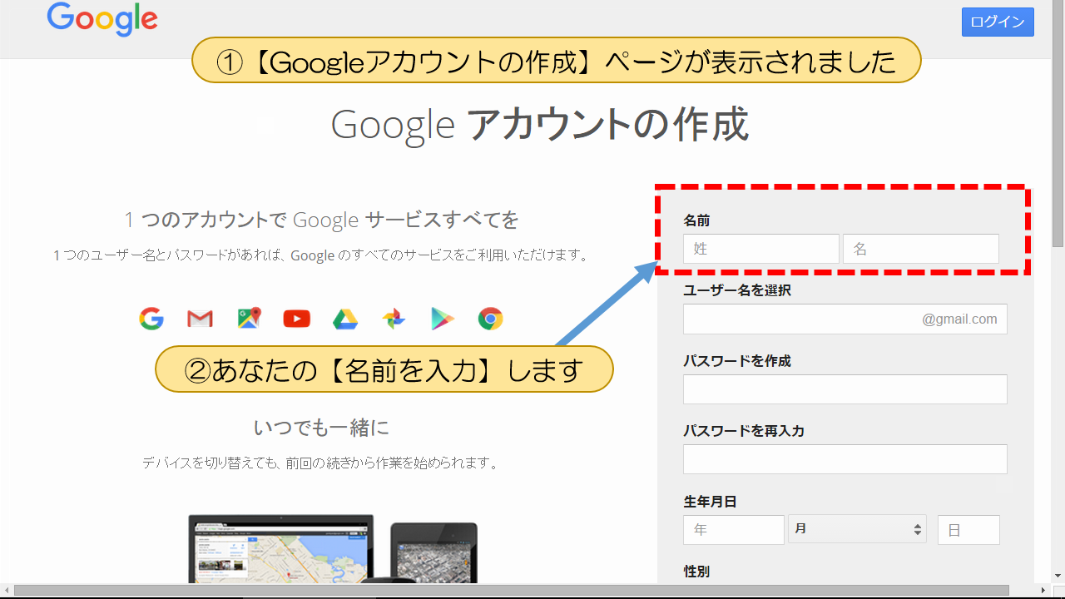Click the Google Maps icon
1065x599 pixels.
249,318
